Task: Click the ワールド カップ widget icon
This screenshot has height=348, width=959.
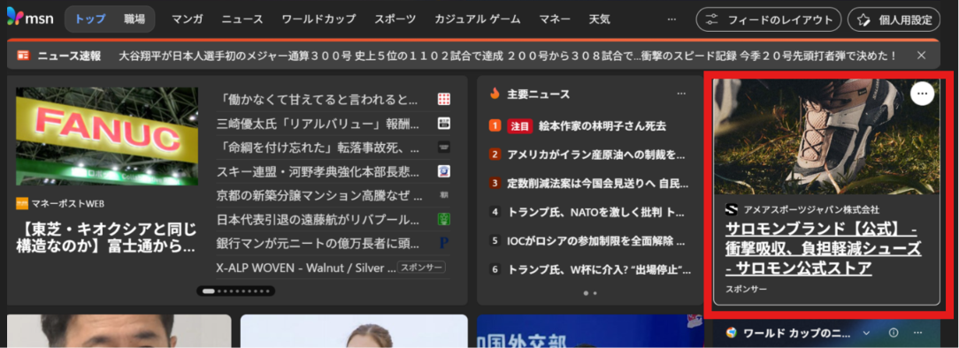Action: click(731, 333)
